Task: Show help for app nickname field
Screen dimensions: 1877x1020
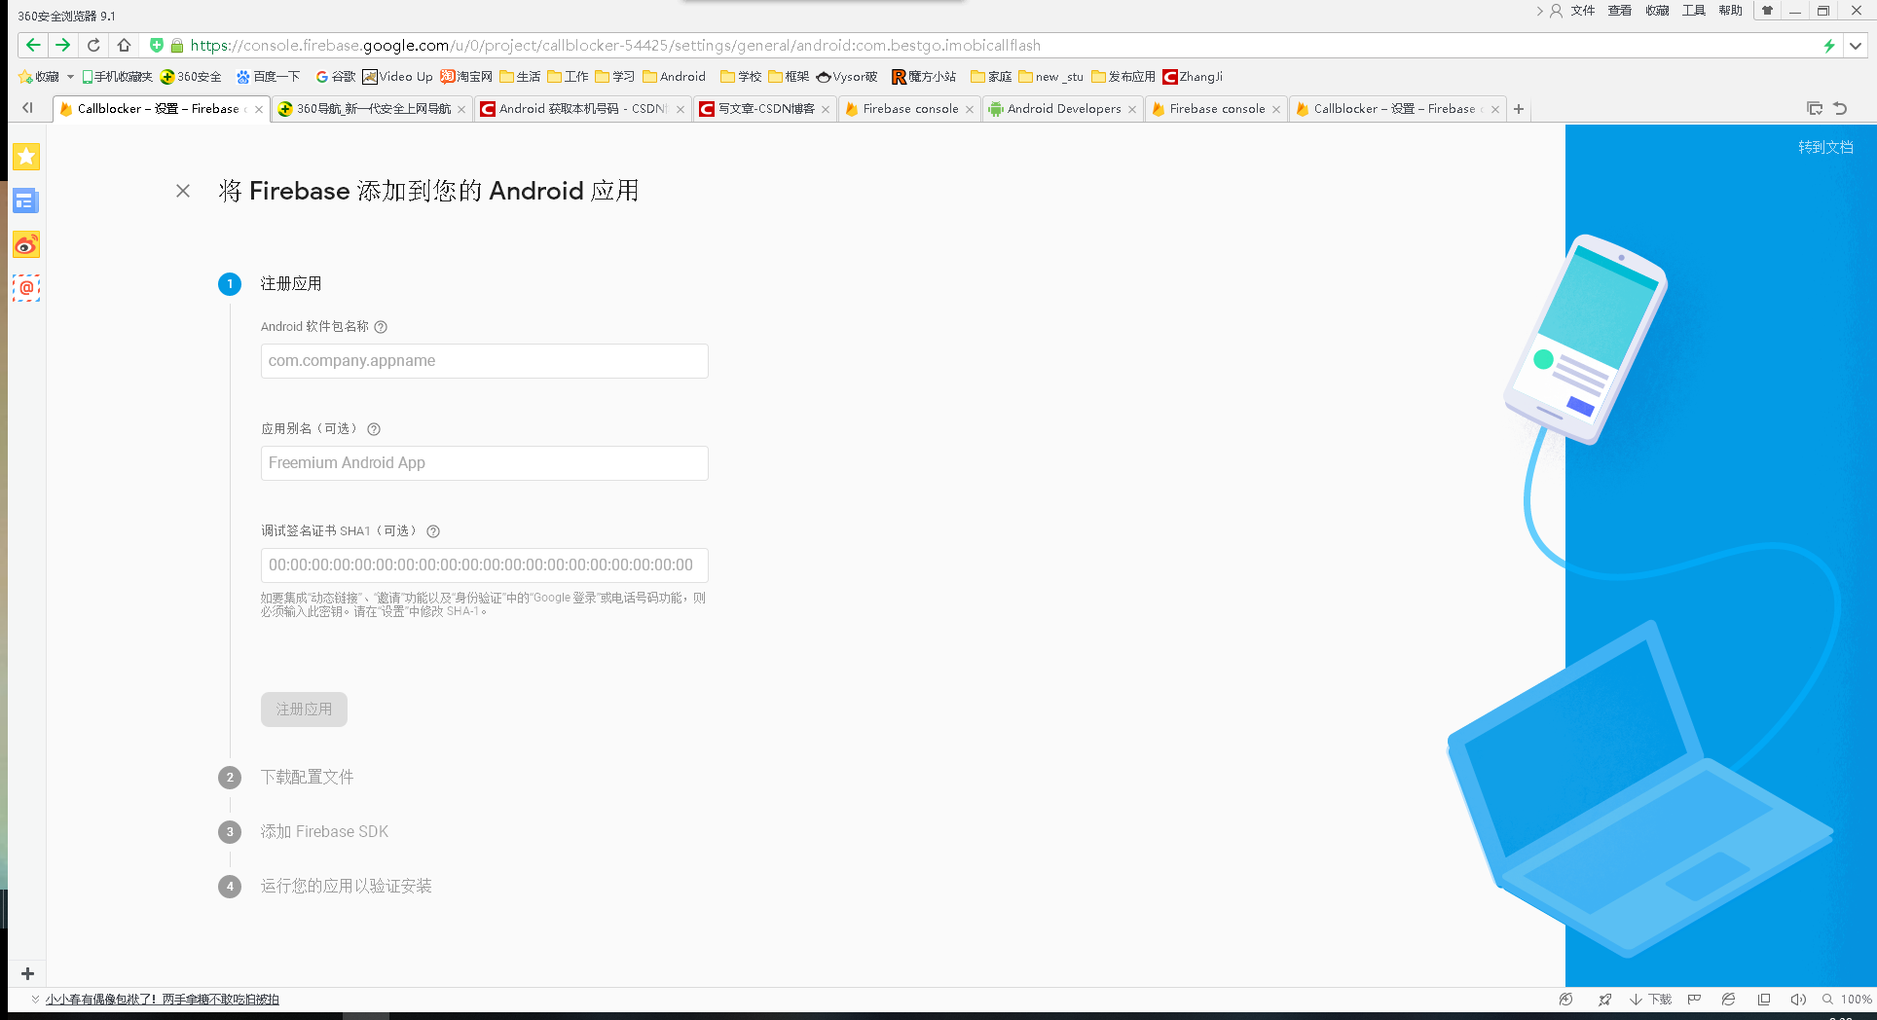Action: tap(374, 429)
